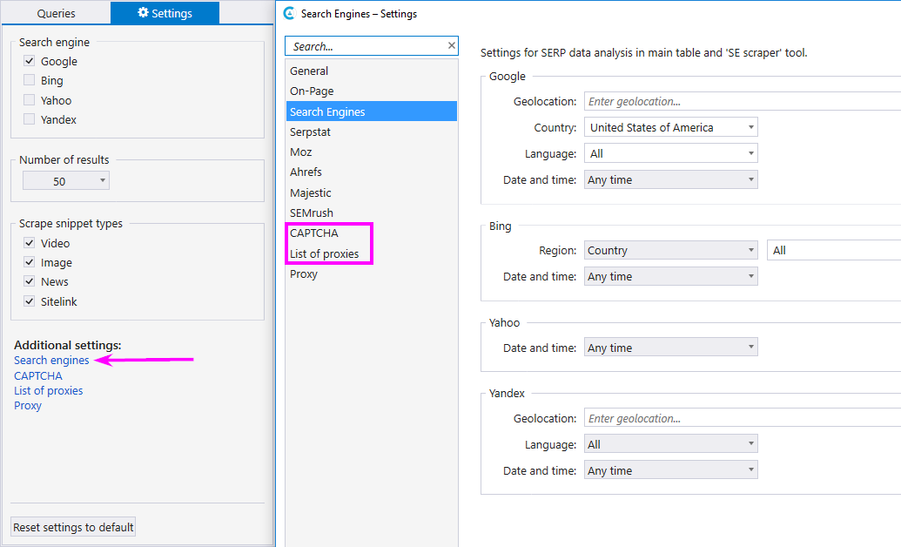Clear the settings search box with X
The width and height of the screenshot is (901, 547).
(451, 45)
